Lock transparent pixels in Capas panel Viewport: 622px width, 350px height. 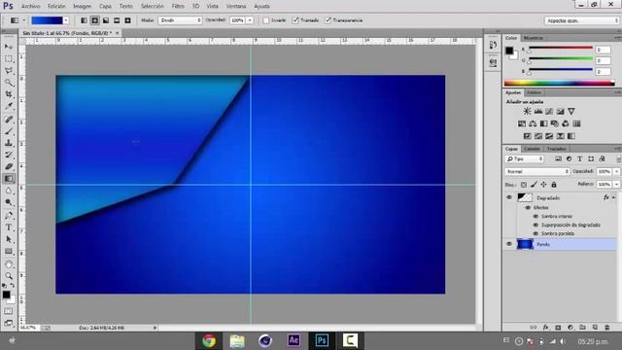[524, 185]
